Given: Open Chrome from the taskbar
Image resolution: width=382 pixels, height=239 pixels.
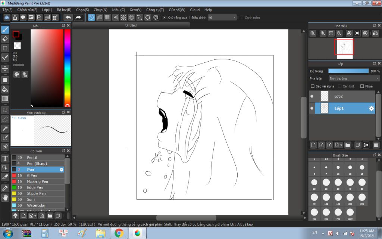Looking at the screenshot, I should click(119, 233).
